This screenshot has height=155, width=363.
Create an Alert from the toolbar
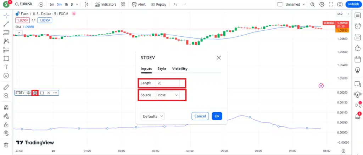tap(139, 4)
